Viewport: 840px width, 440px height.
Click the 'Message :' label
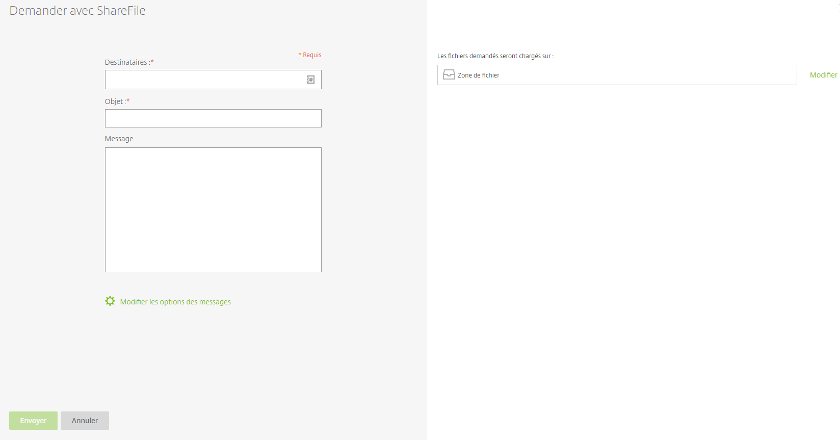coord(121,139)
